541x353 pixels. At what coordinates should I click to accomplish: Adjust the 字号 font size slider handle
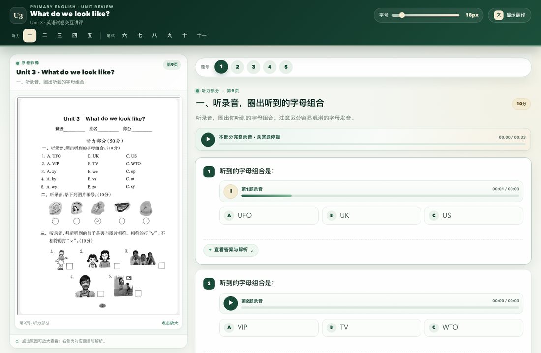pyautogui.click(x=402, y=15)
